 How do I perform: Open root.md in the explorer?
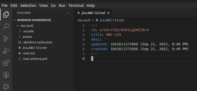28,53
